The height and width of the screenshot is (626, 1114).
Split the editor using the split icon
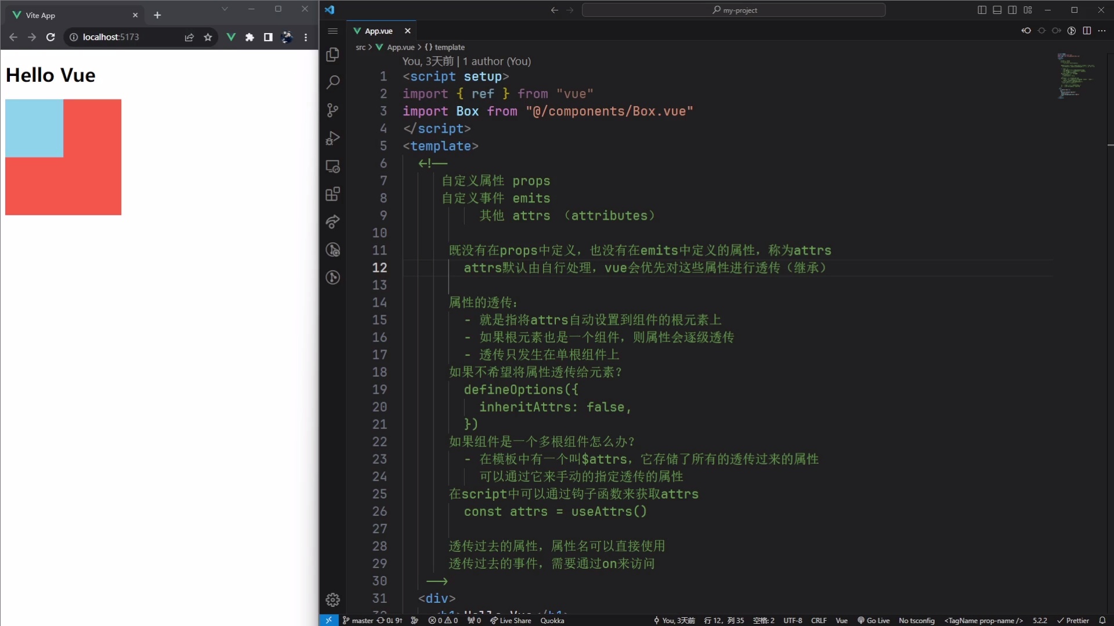coord(1086,31)
